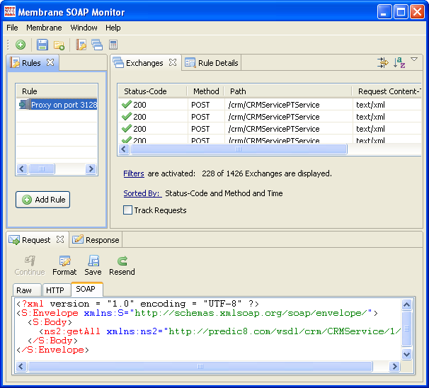Click the left scroll arrow in Rules list
This screenshot has width=429, height=388.
pyautogui.click(x=22, y=169)
